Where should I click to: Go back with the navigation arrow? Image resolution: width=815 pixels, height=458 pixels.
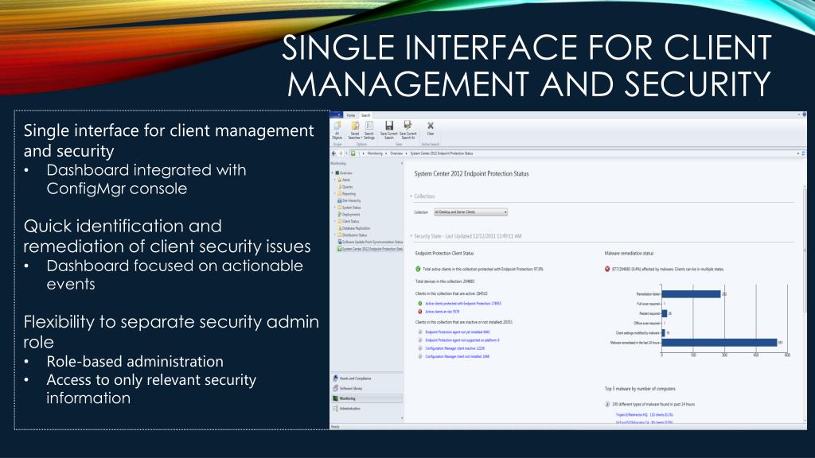pos(334,153)
